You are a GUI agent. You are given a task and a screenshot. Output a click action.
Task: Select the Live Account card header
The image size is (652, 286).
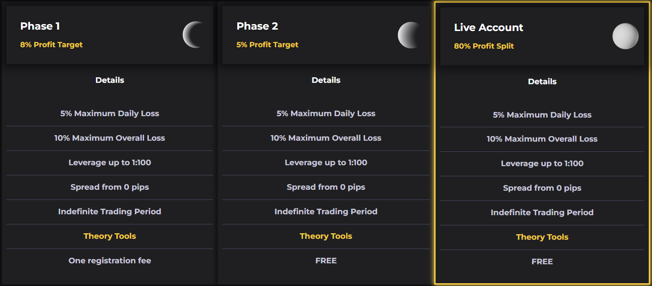(x=542, y=36)
